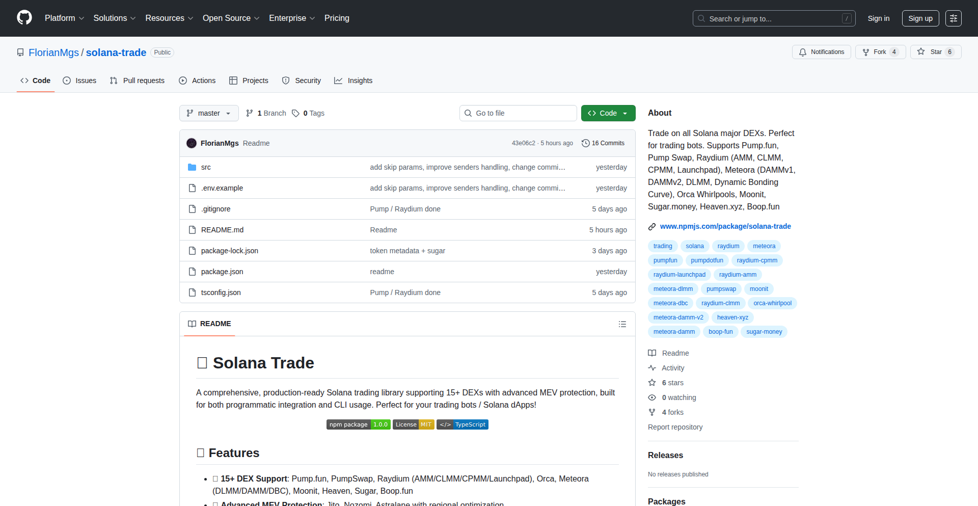Screen dimensions: 978x506
Task: Click the Report repository link
Action: click(675, 427)
